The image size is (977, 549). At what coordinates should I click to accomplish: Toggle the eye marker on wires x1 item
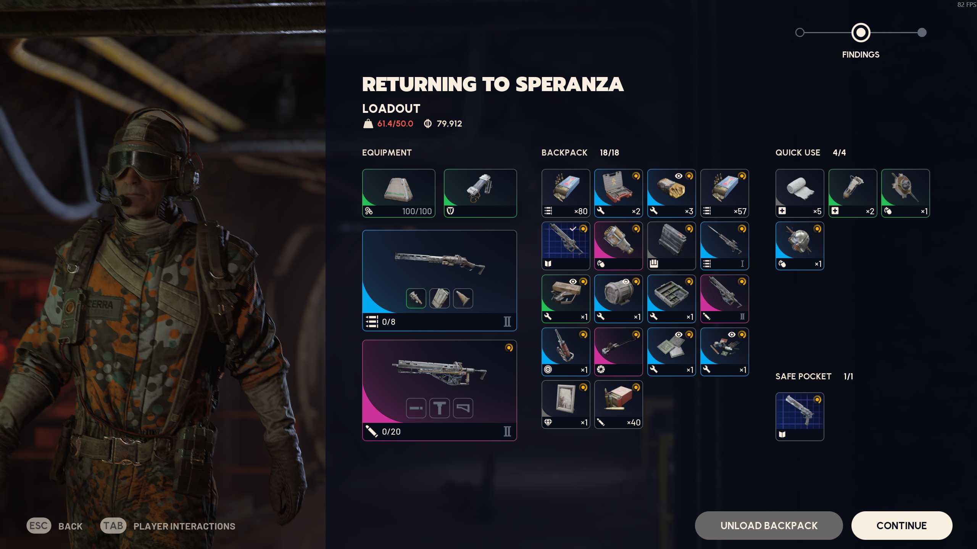tap(732, 335)
